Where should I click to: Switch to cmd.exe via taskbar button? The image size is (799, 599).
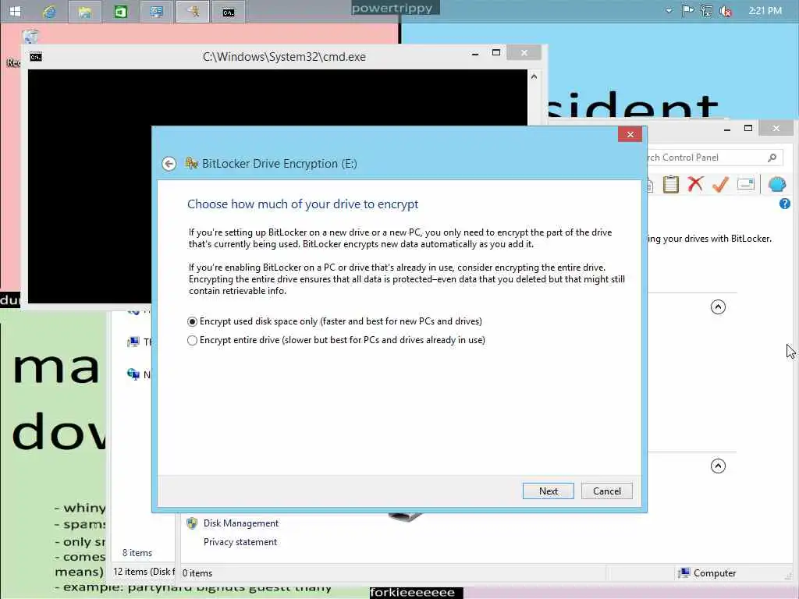point(229,11)
